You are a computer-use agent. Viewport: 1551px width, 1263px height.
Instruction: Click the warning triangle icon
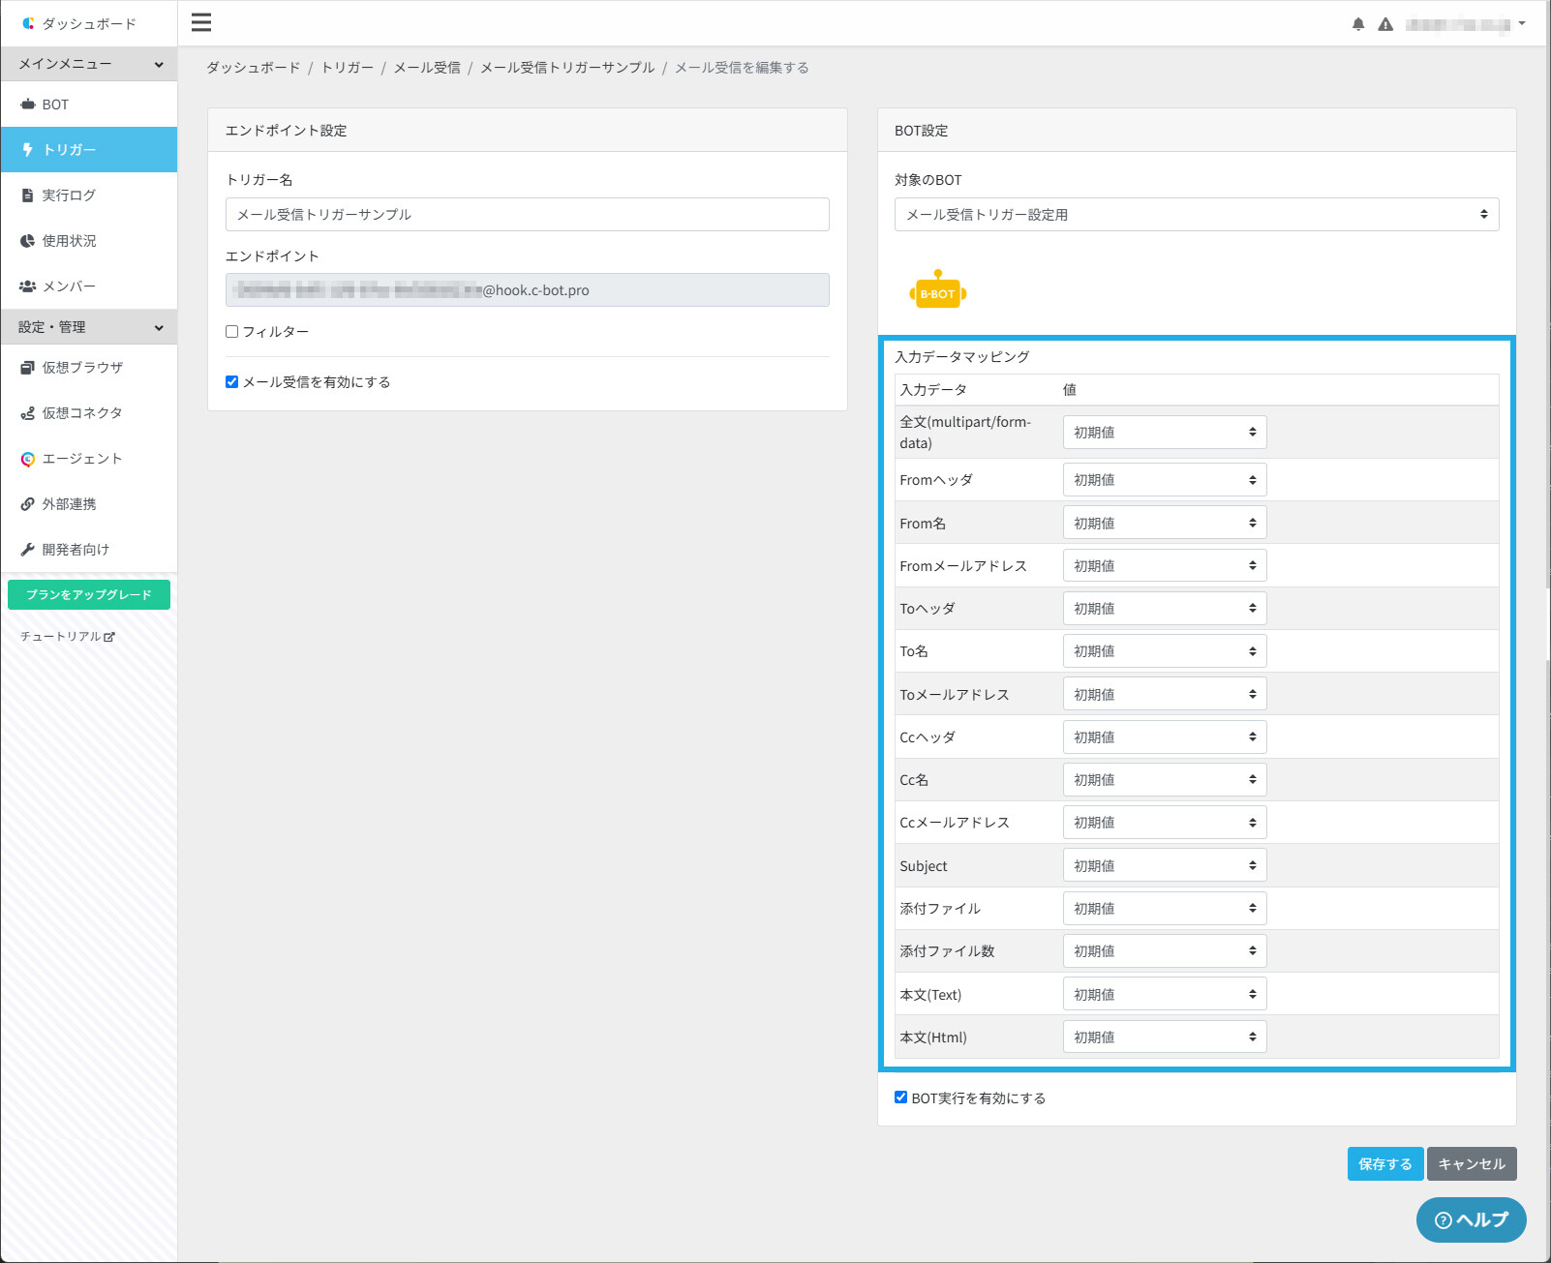[1385, 24]
